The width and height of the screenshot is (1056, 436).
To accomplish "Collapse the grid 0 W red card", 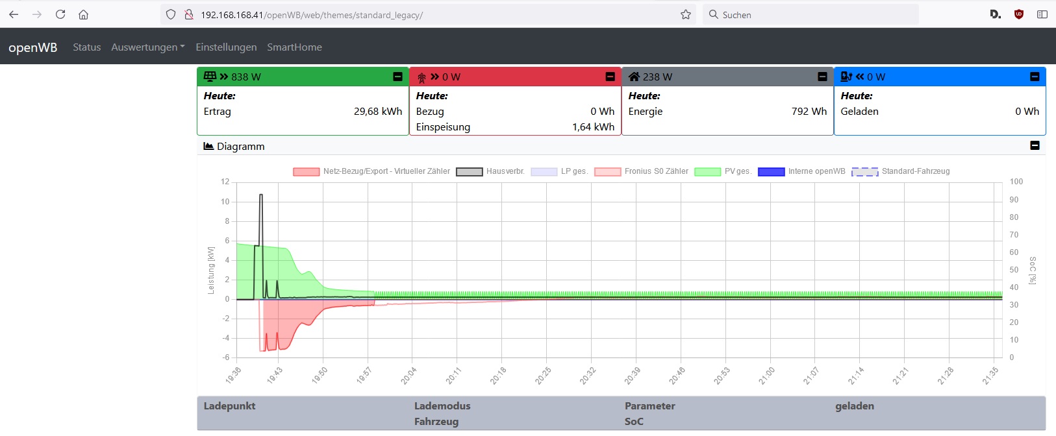I will (610, 77).
